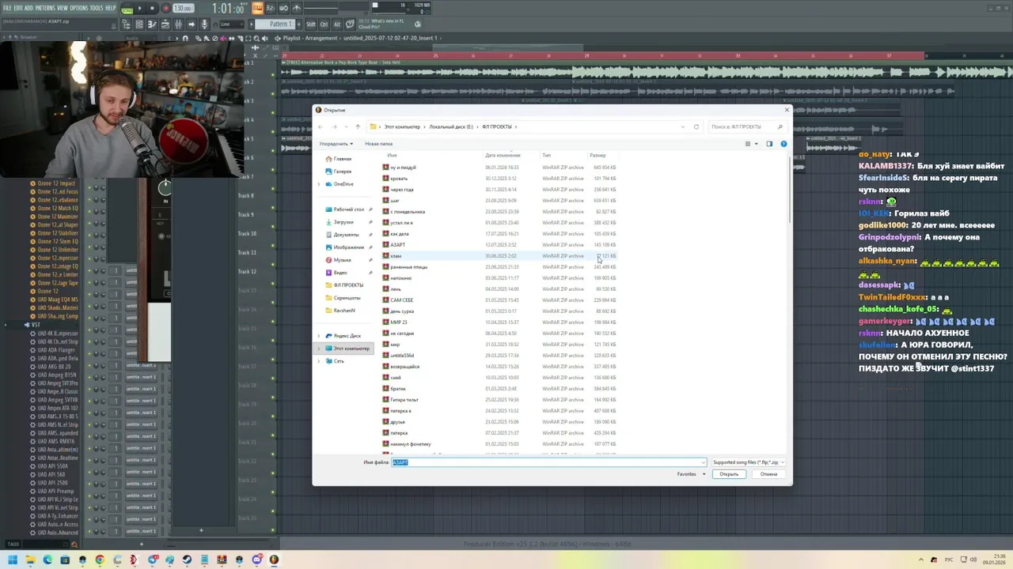
Task: Open Telegram from the taskbar
Action: point(154,560)
